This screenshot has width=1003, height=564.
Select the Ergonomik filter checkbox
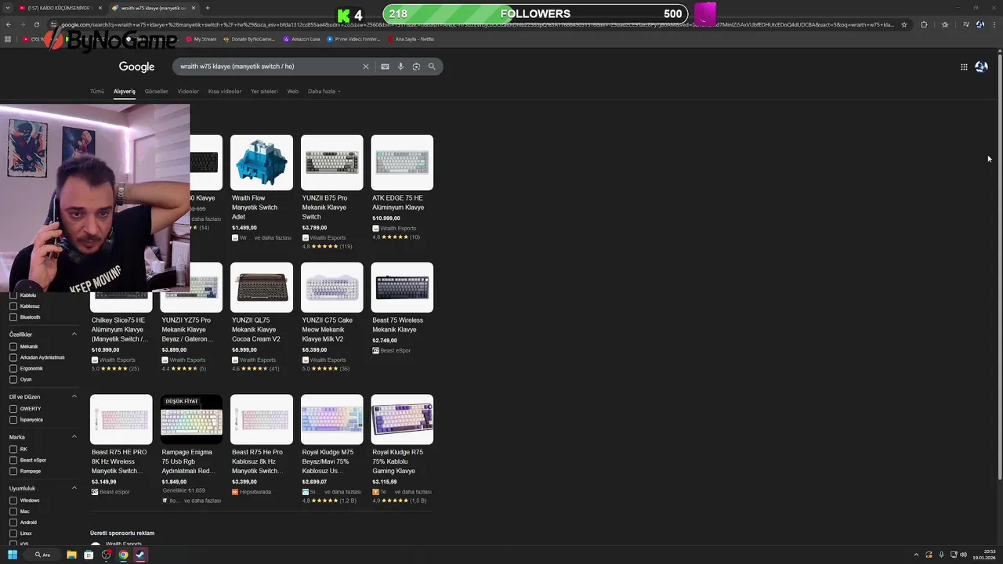point(13,368)
